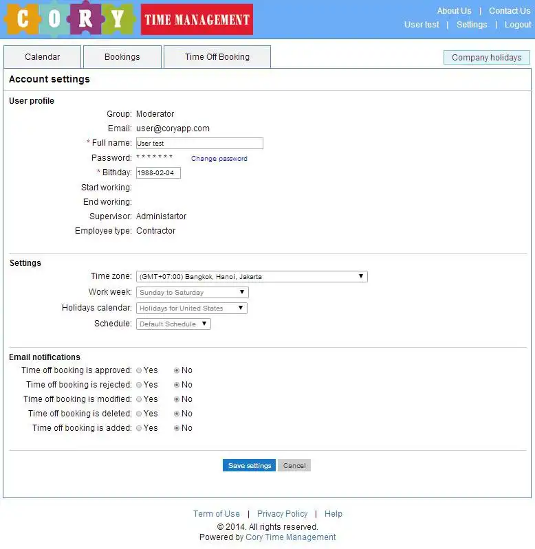Image resolution: width=535 pixels, height=549 pixels.
Task: Open the Calendar tab
Action: coord(43,57)
